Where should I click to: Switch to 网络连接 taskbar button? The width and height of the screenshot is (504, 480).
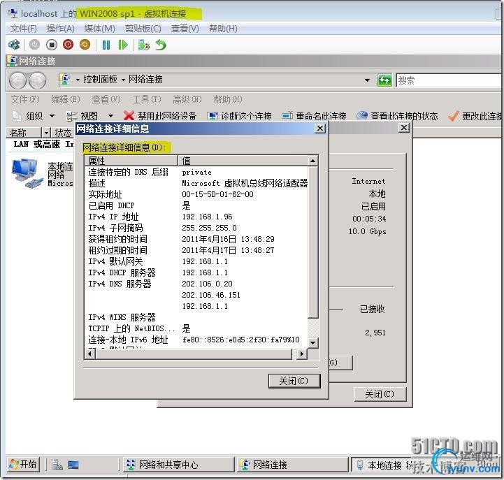pyautogui.click(x=293, y=465)
